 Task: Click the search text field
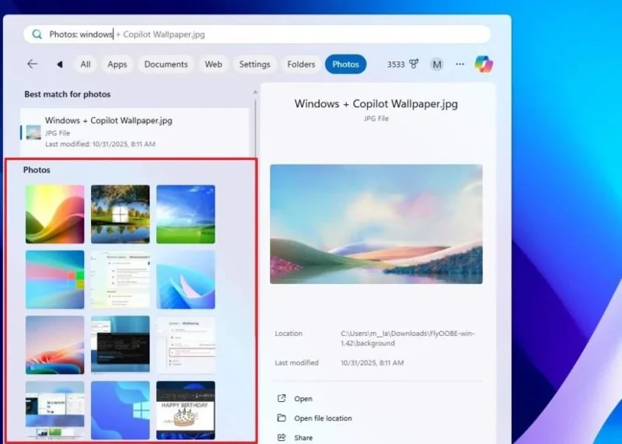coord(257,34)
